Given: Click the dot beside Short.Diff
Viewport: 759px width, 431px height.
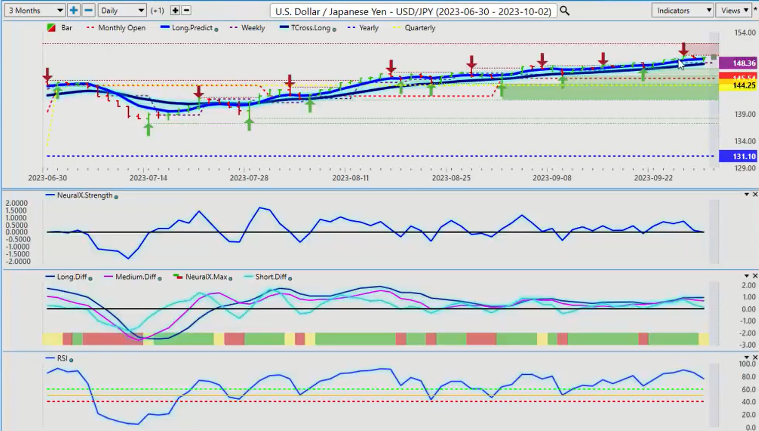Looking at the screenshot, I should (x=290, y=278).
